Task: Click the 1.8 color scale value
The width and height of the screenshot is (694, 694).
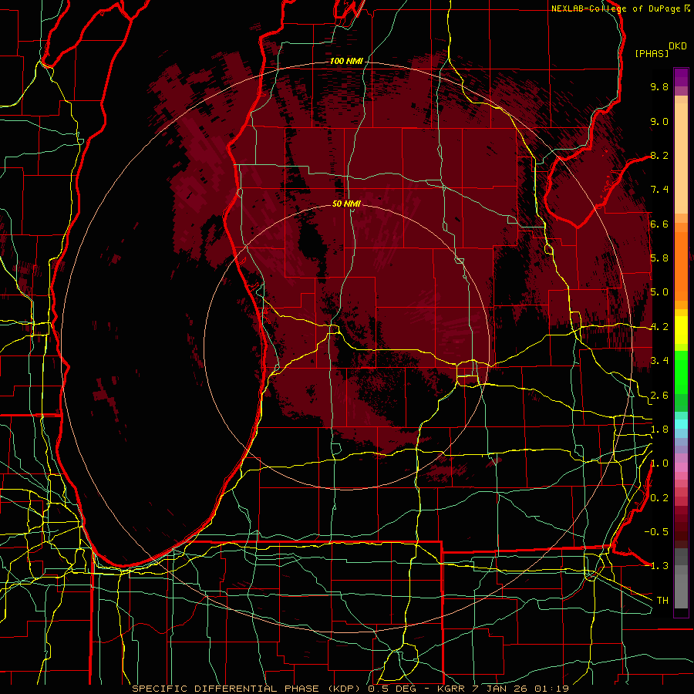Action: click(x=659, y=430)
